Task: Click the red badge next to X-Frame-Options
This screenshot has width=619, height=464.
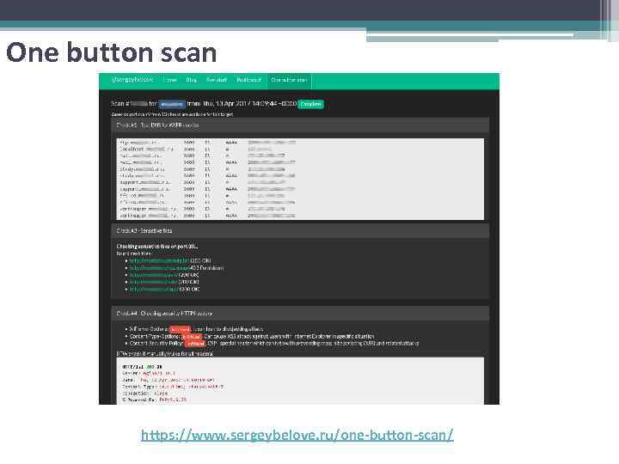Action: tap(180, 329)
